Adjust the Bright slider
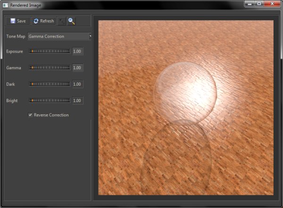Image resolution: width=283 pixels, height=208 pixels. [x=50, y=101]
